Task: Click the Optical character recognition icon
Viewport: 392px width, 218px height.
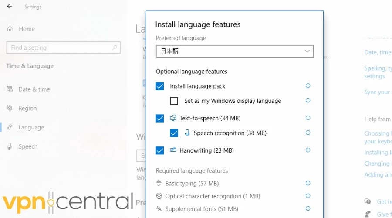Action: (159, 196)
